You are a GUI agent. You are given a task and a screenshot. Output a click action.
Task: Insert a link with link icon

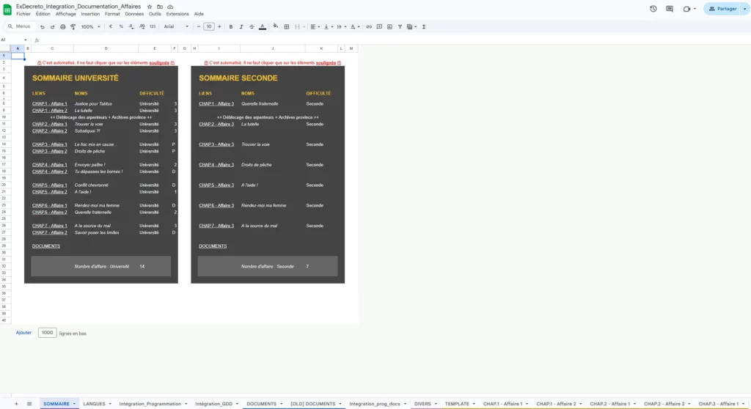coord(369,27)
